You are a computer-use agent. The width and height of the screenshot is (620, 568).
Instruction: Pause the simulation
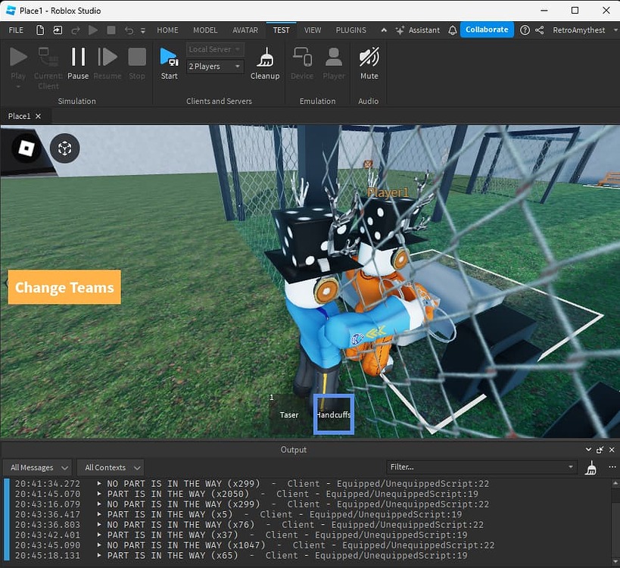(x=78, y=61)
